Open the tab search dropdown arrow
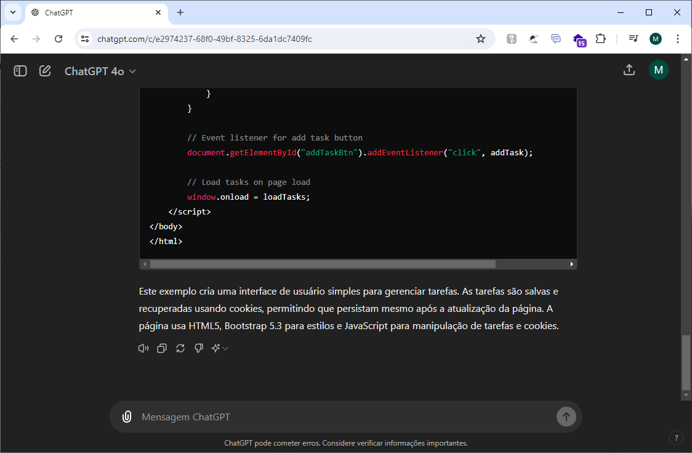This screenshot has height=453, width=692. 13,12
